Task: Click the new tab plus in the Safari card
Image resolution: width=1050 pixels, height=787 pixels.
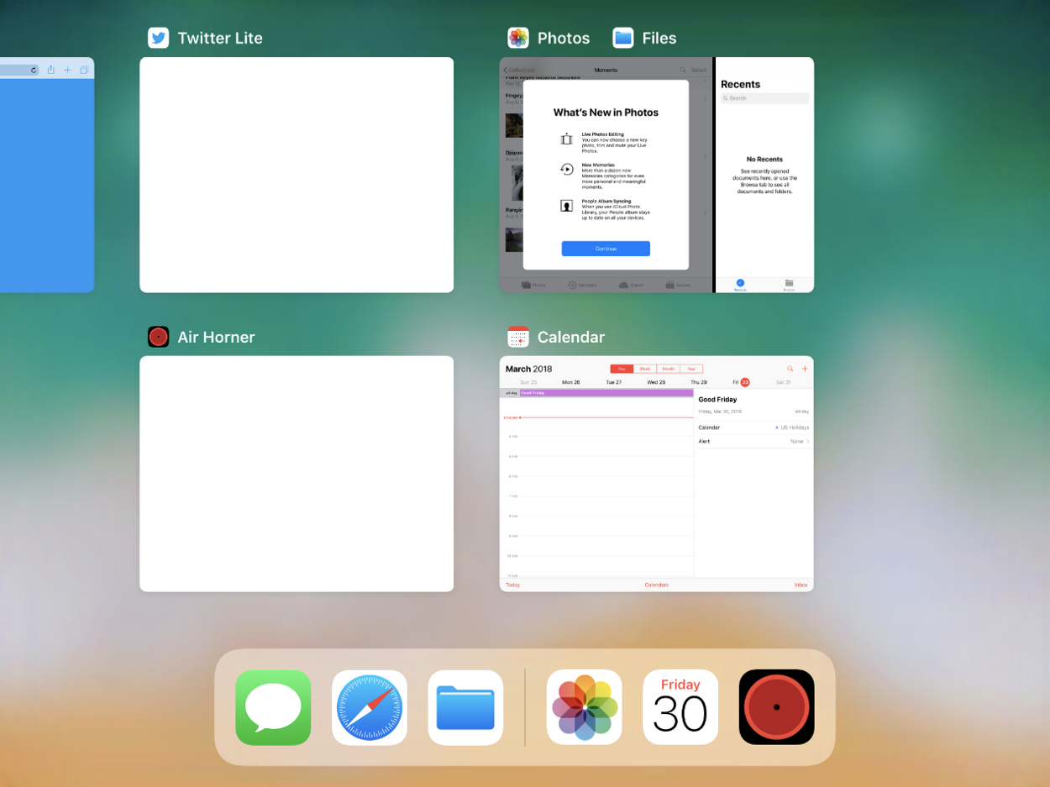Action: tap(67, 70)
